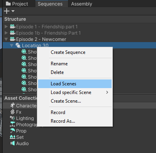Image resolution: width=156 pixels, height=153 pixels.
Task: Collapse Episode 2 - Newcomer
Action: click(6, 39)
